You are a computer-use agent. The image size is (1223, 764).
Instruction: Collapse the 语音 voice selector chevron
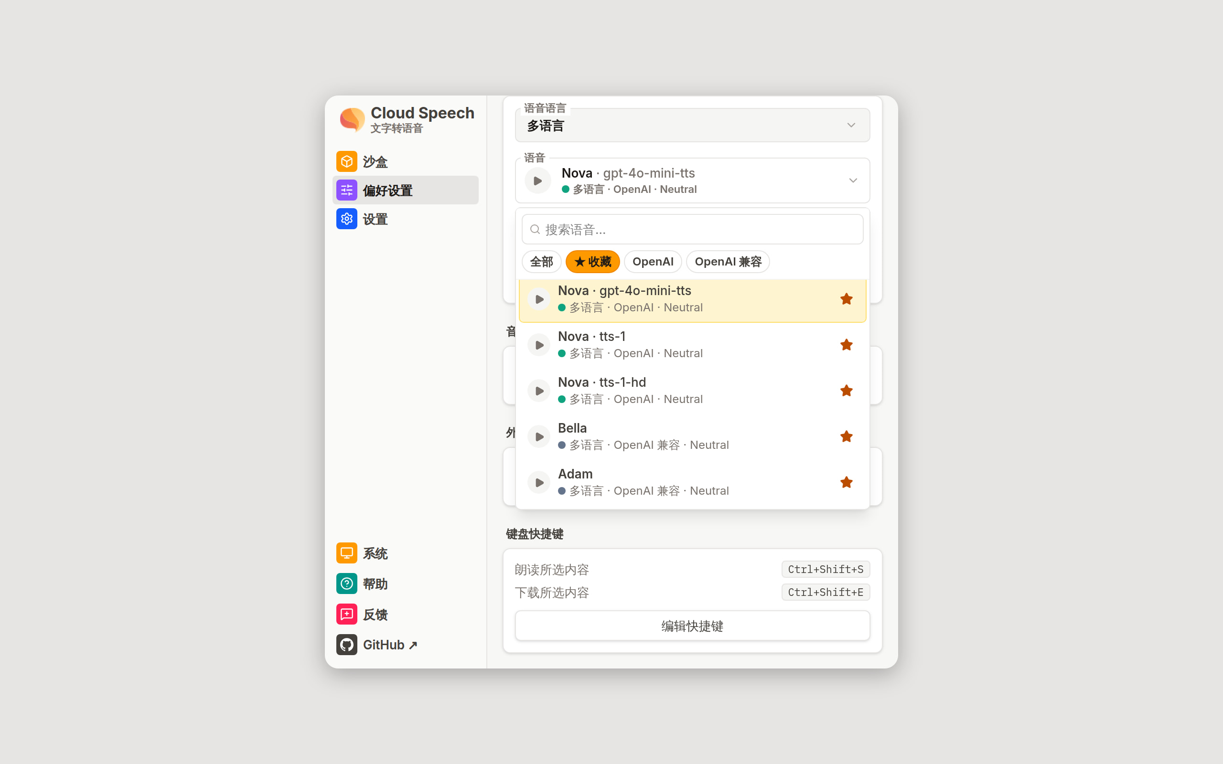pos(853,181)
